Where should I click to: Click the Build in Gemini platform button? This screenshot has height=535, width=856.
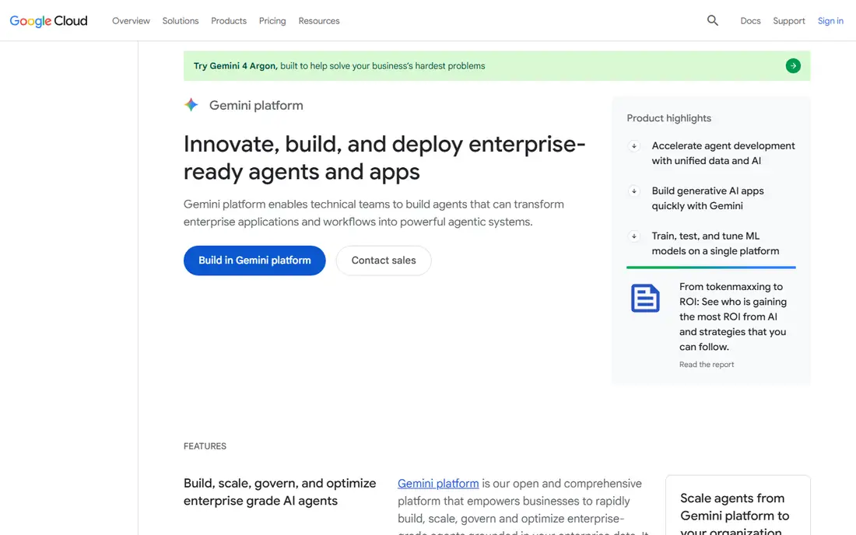click(254, 261)
